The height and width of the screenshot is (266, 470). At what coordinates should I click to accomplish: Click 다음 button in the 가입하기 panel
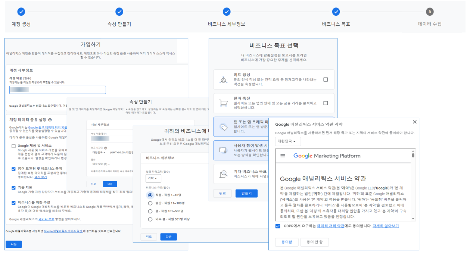(x=13, y=244)
